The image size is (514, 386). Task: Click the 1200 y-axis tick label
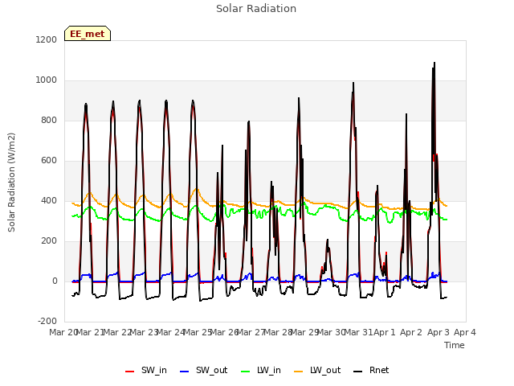tap(47, 39)
